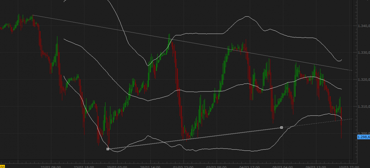Click the 1.340,0 price axis label
This screenshot has width=370, height=168.
point(364,26)
